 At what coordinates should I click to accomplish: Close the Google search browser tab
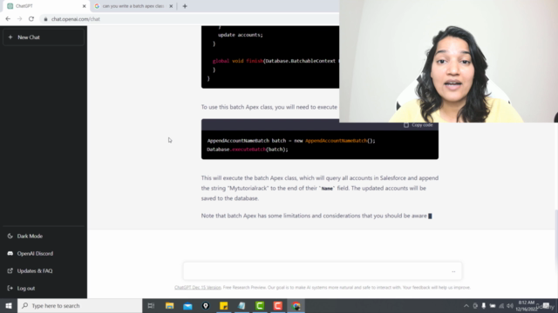point(171,6)
